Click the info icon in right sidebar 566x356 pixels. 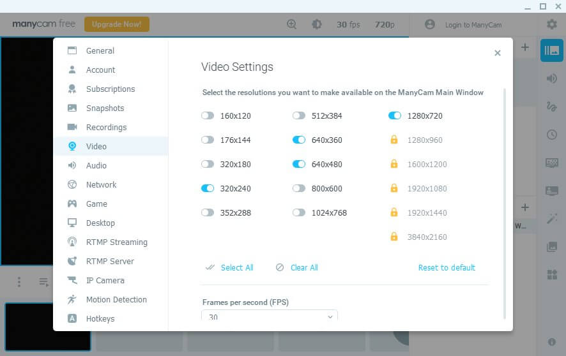click(551, 341)
